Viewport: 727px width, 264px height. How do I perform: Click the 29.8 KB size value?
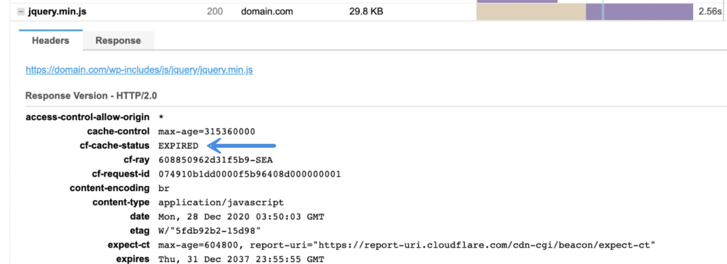(366, 11)
